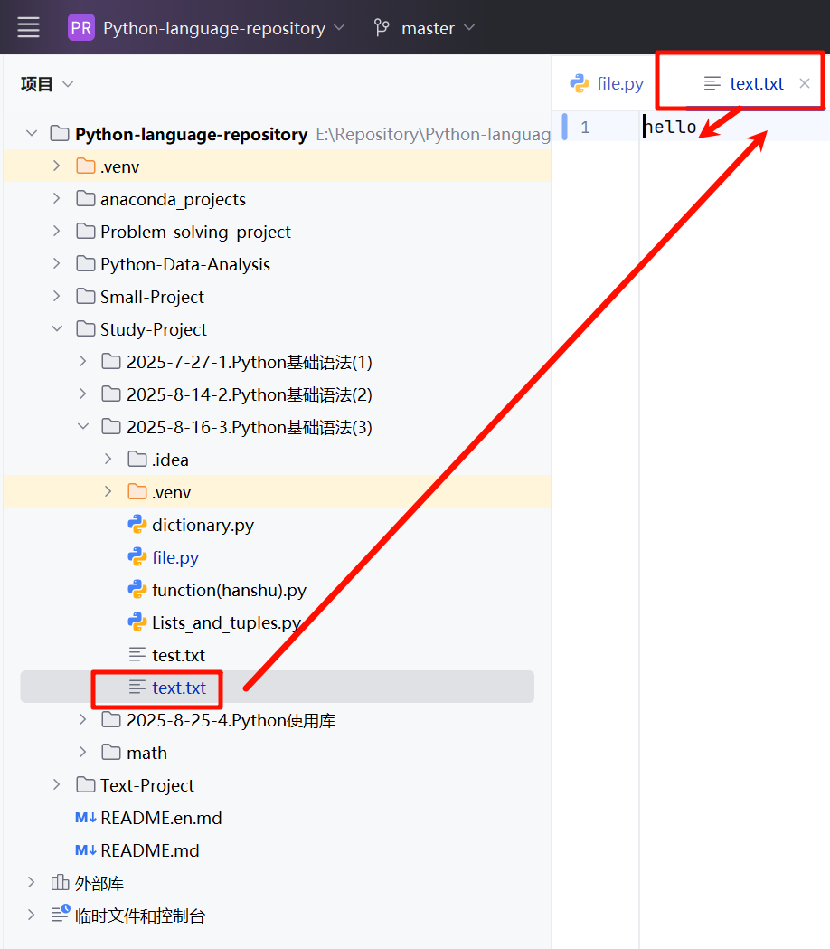830x949 pixels.
Task: Expand the Problem-solving-project folder
Action: pos(57,232)
